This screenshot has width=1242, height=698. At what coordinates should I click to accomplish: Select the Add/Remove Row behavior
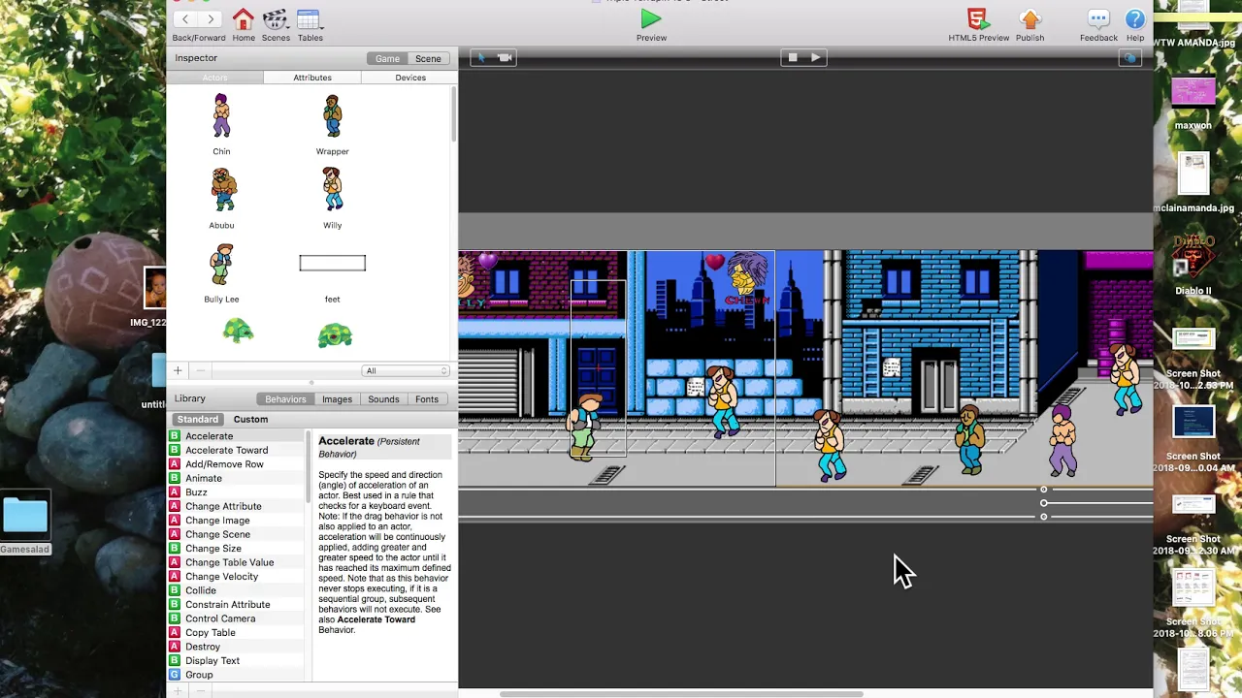(x=237, y=464)
